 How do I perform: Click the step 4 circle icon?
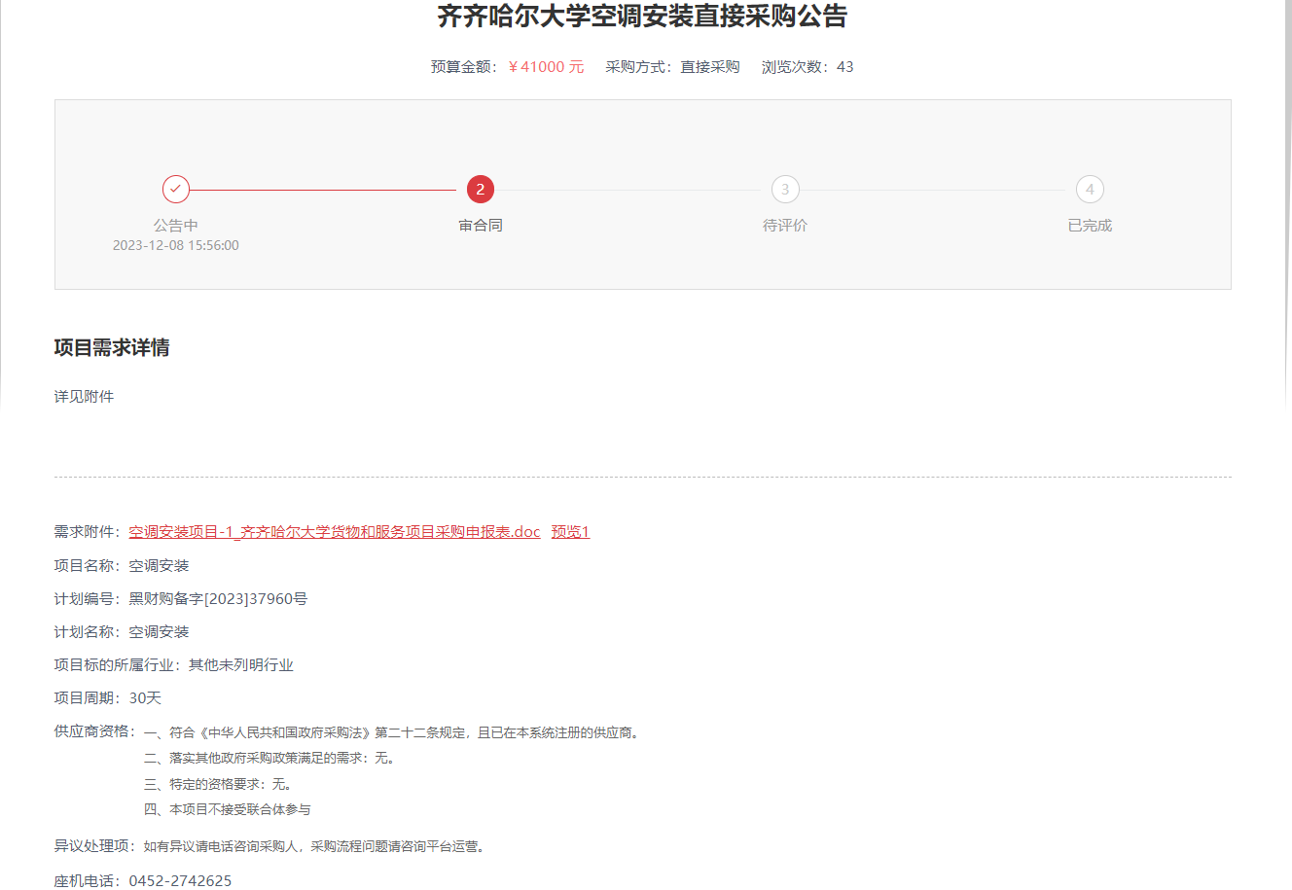point(1090,190)
